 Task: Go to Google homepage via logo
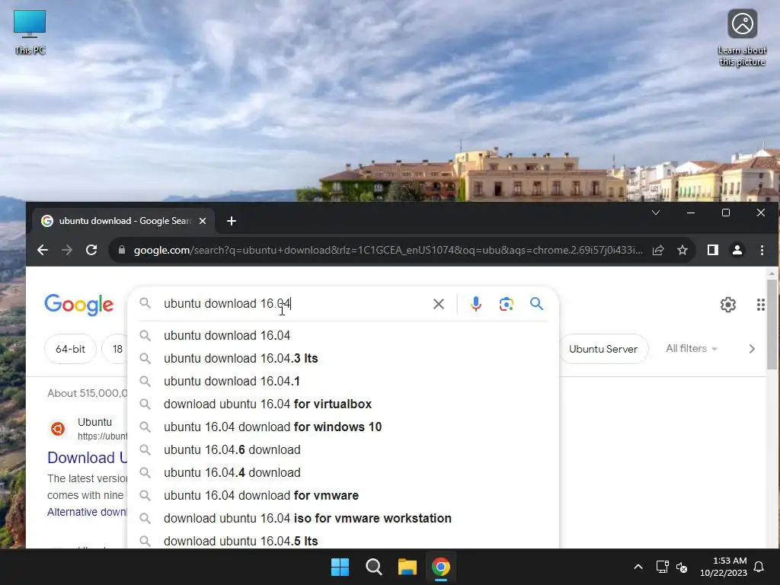tap(78, 305)
